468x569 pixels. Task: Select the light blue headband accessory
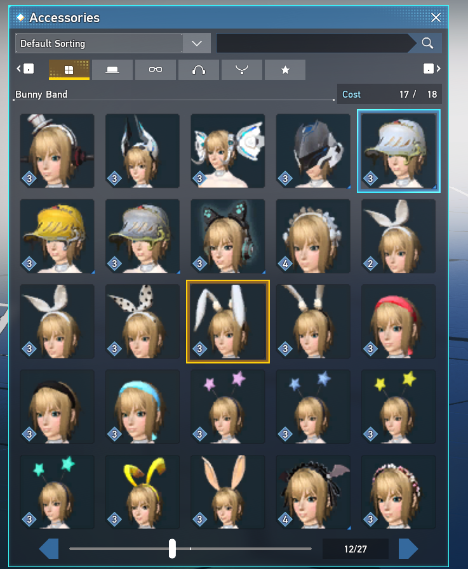(x=142, y=407)
